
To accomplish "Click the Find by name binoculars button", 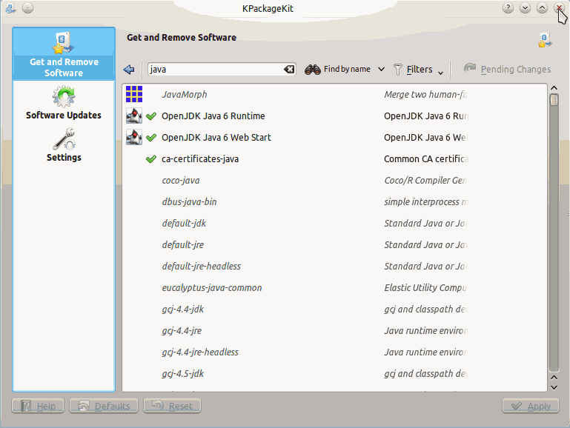I will (x=338, y=69).
